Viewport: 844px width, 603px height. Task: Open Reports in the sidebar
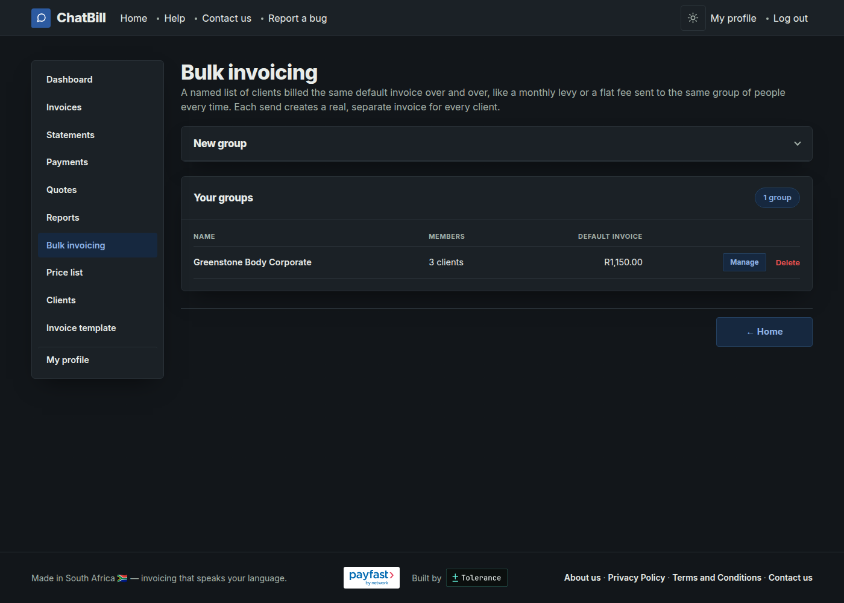(98, 218)
